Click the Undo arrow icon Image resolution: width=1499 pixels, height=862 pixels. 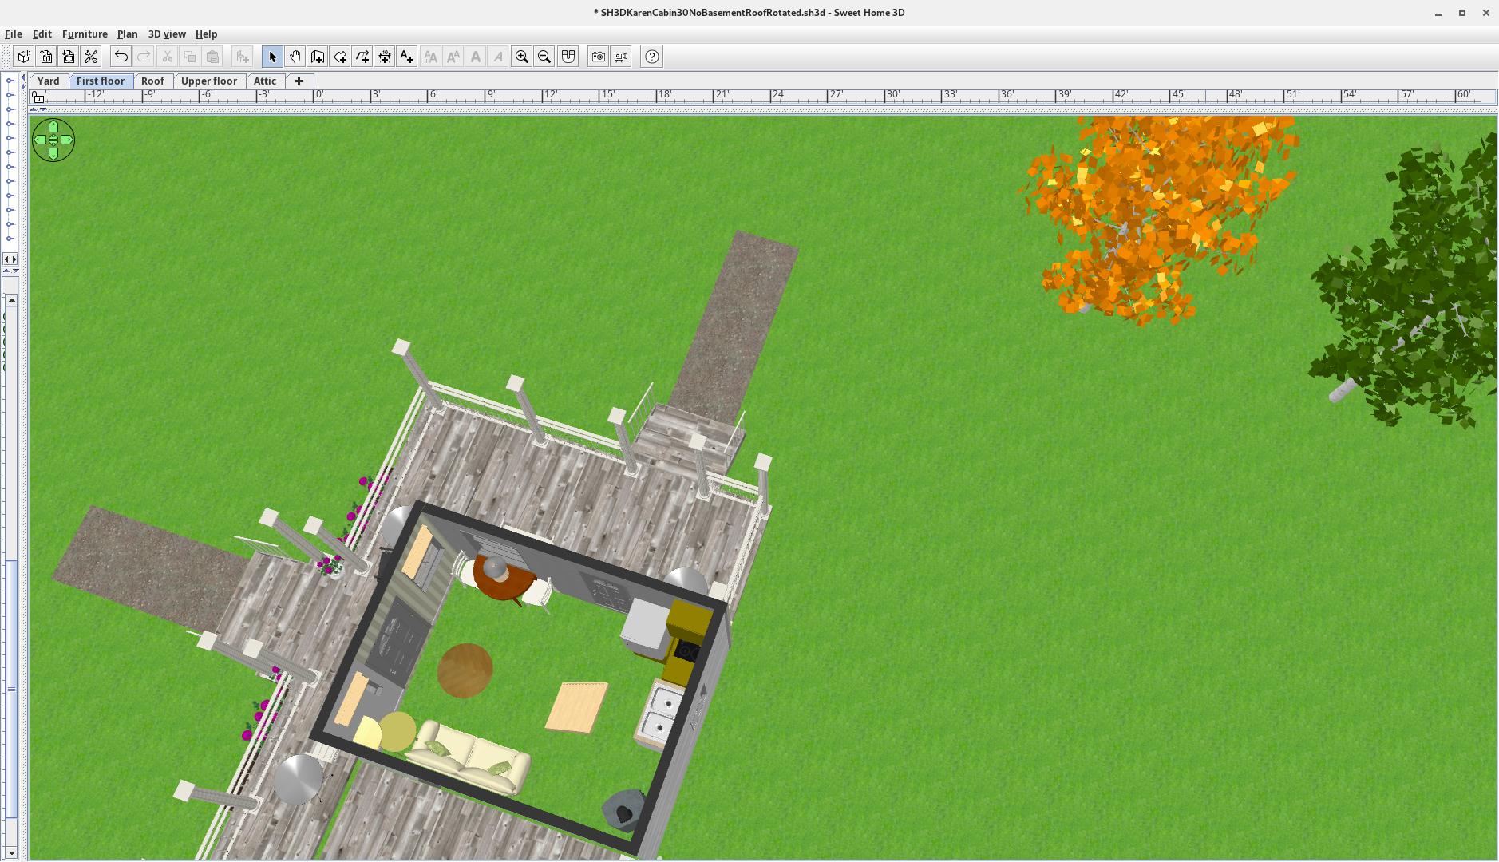click(x=121, y=57)
